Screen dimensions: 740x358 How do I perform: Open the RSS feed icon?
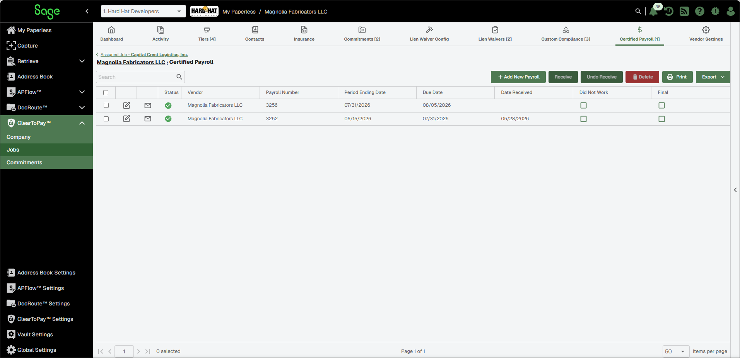pos(684,12)
